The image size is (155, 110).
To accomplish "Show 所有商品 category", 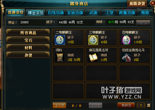I will point(28,33).
